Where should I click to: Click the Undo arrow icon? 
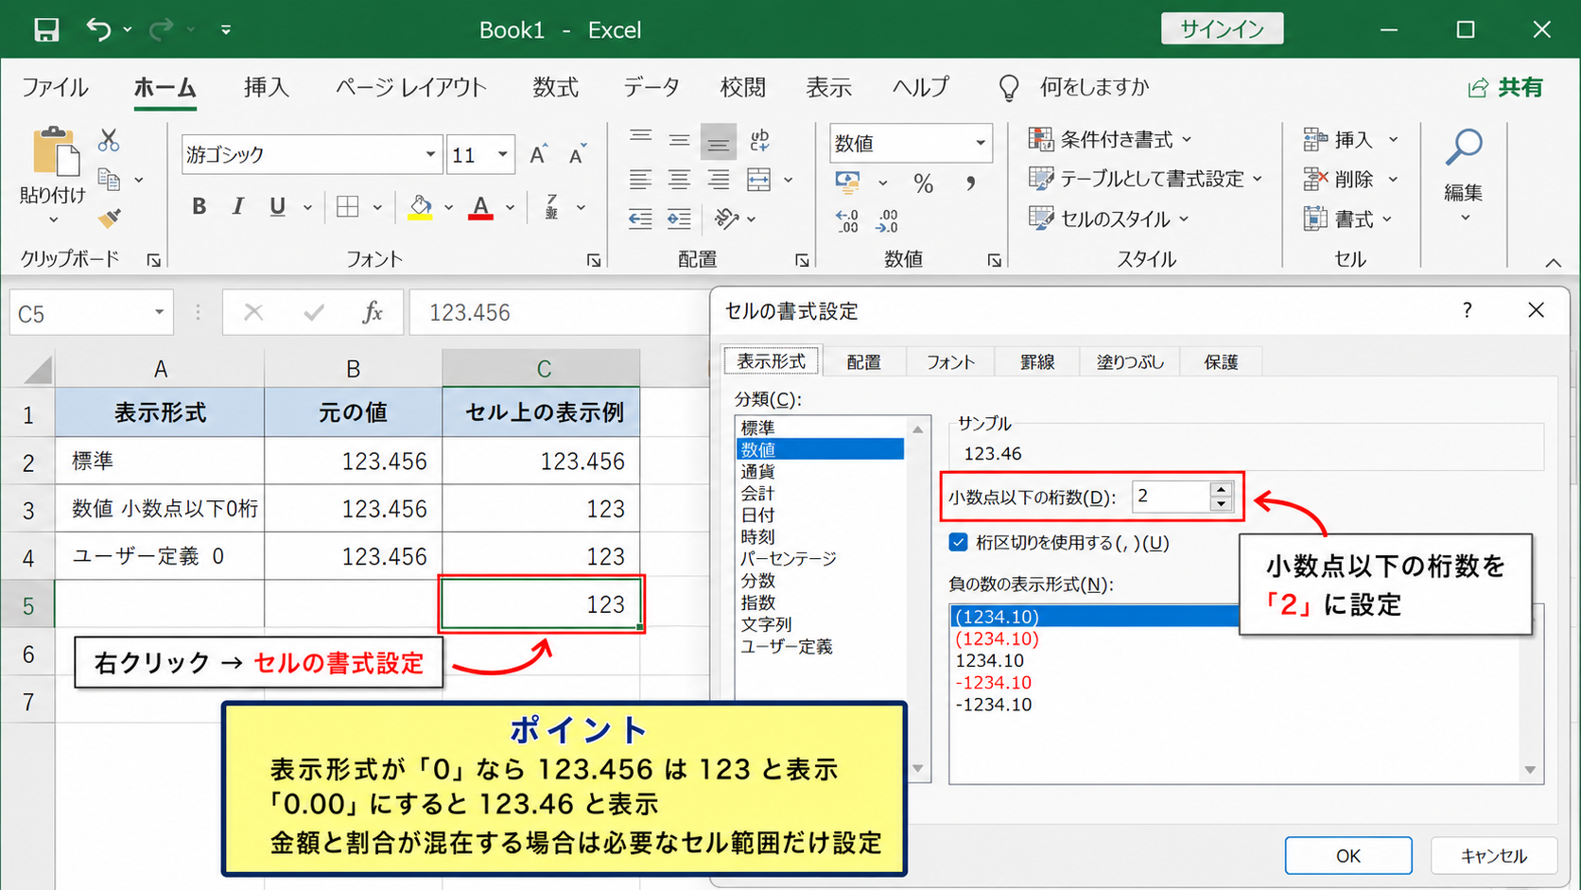[x=98, y=29]
